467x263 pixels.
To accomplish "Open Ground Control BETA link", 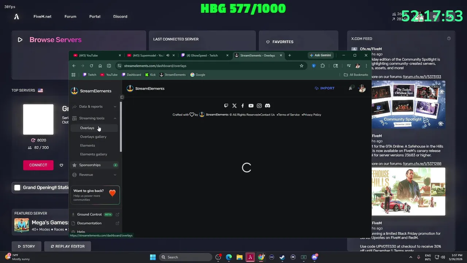I will (x=95, y=214).
